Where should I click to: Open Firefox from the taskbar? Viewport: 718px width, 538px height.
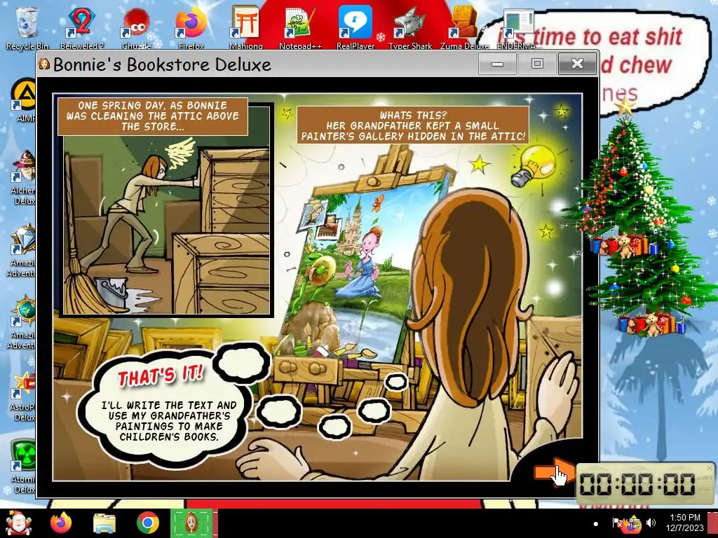61,523
